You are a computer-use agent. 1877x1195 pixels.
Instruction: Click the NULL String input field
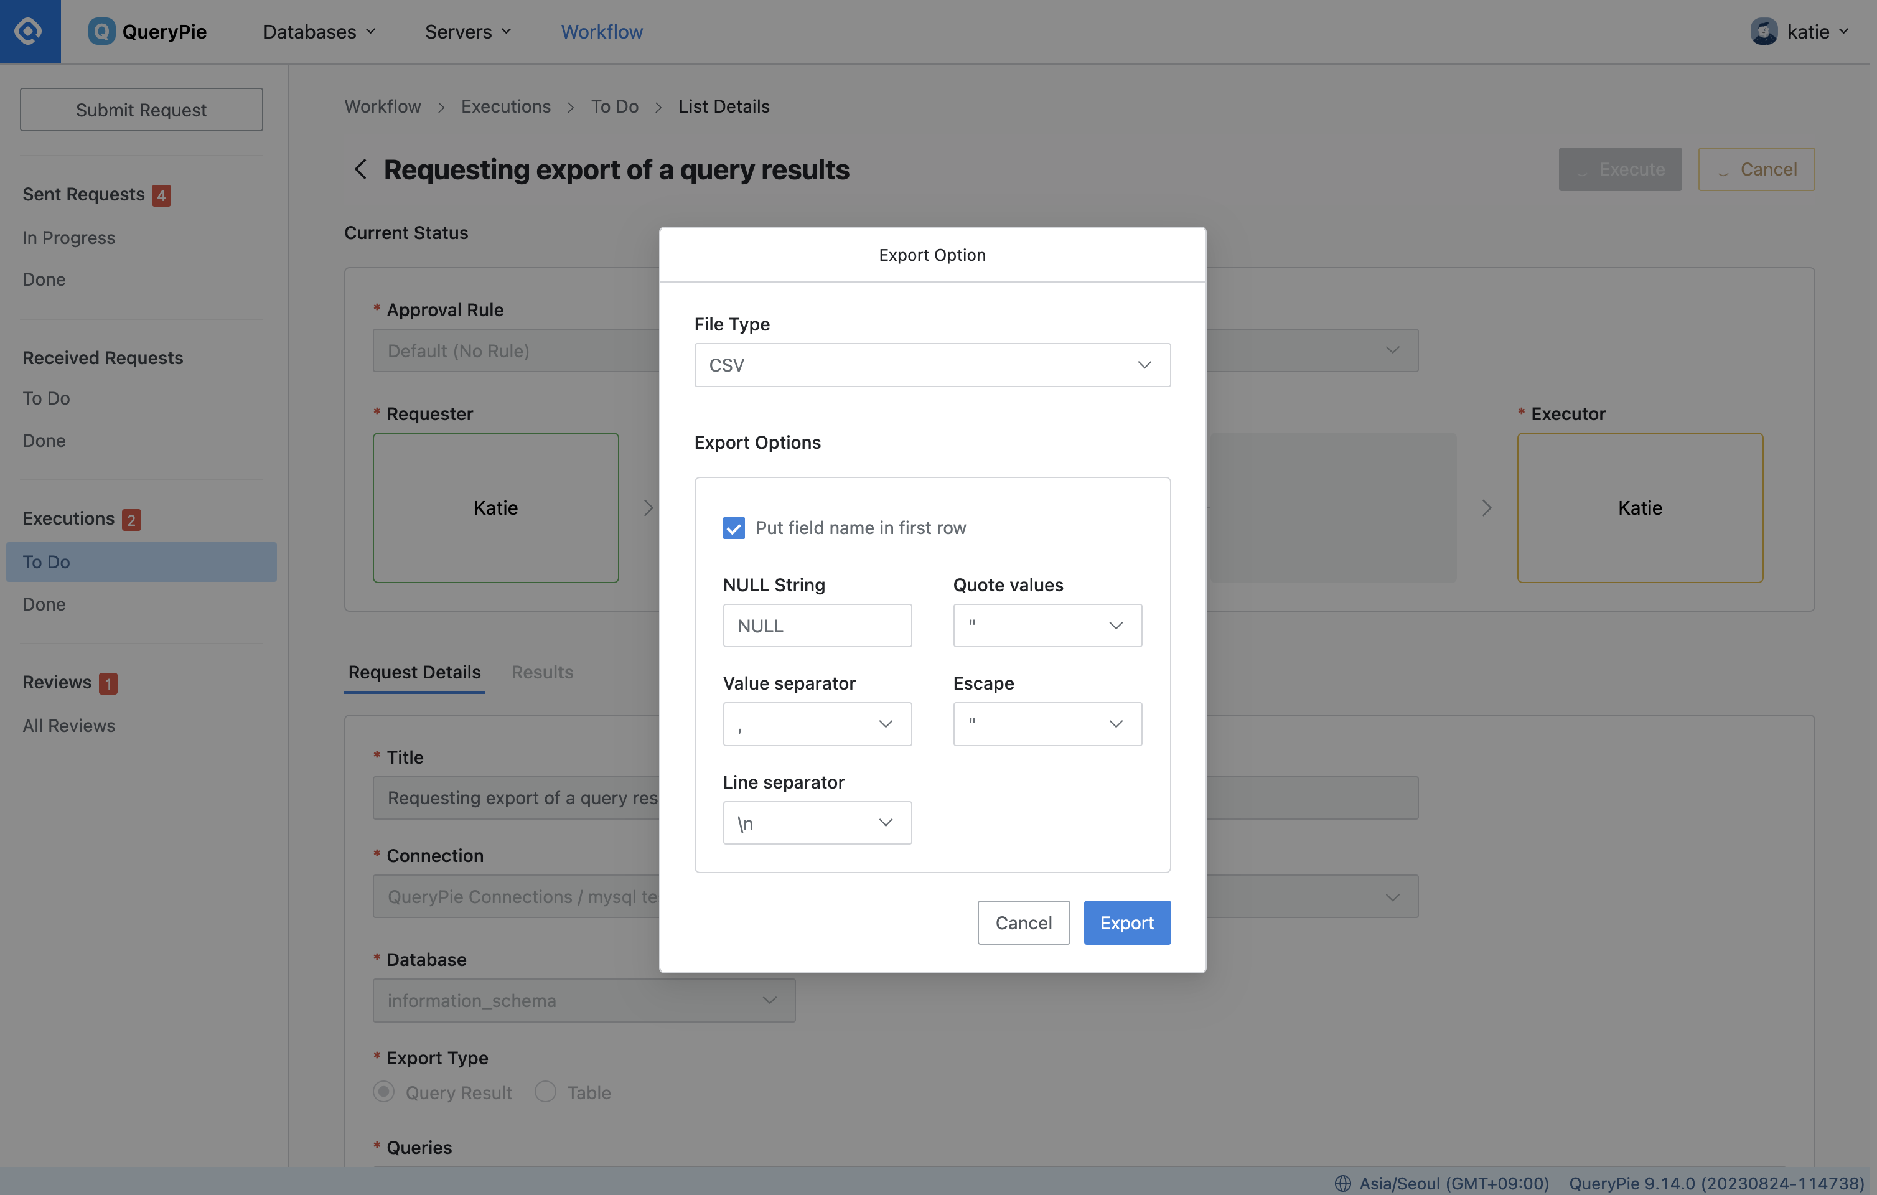pyautogui.click(x=817, y=625)
